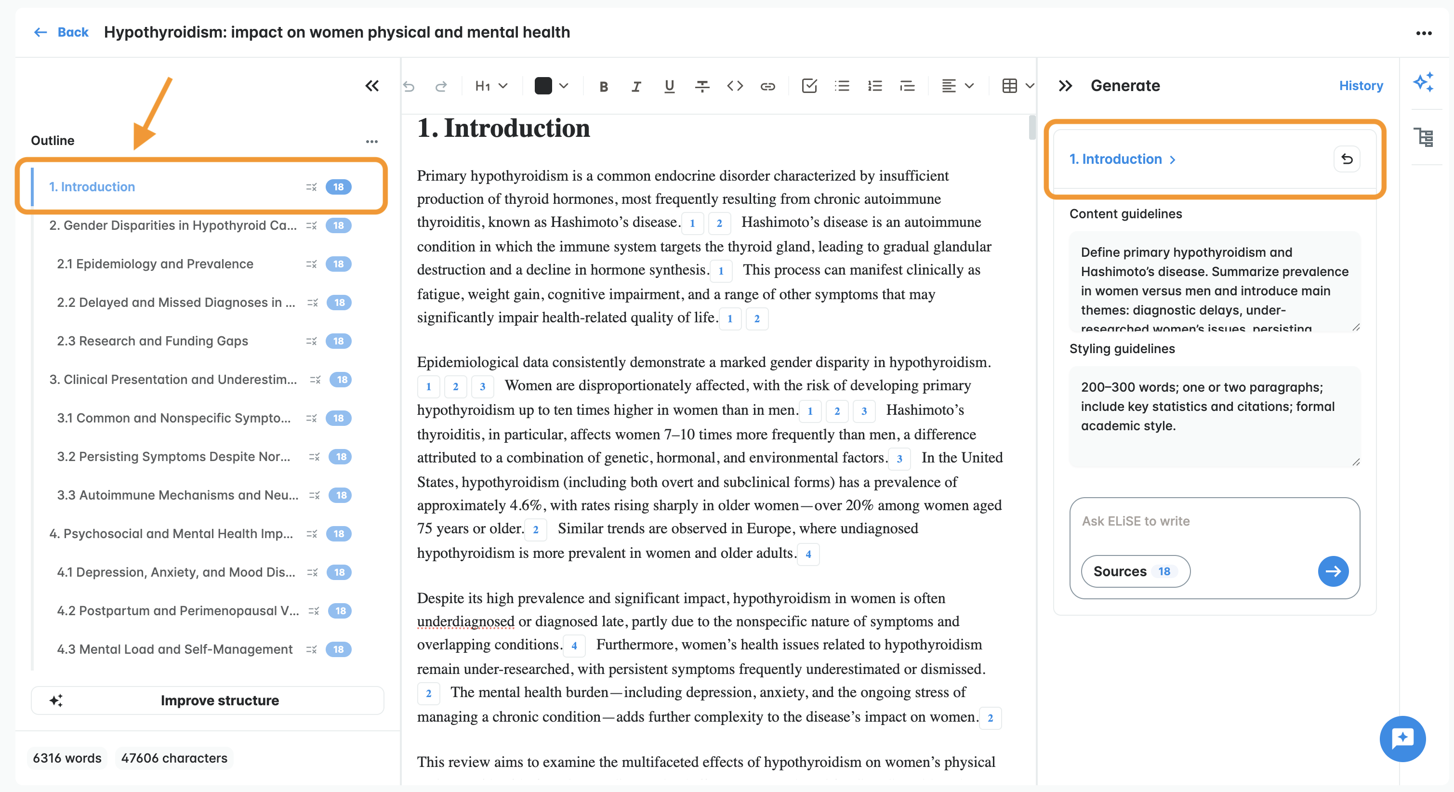Image resolution: width=1454 pixels, height=792 pixels.
Task: Expand the 1. Introduction breadcrumb chevron
Action: [x=1172, y=160]
